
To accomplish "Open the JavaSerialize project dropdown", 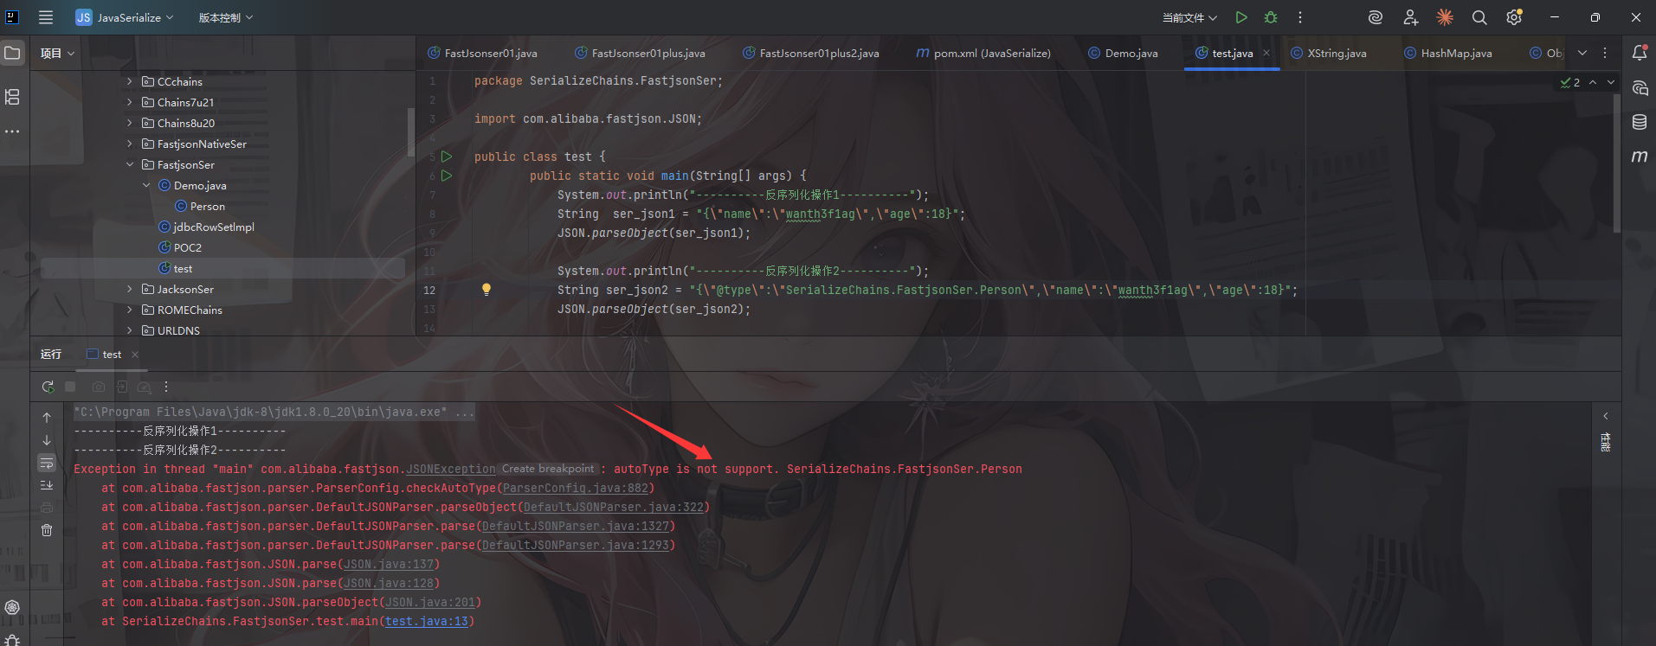I will pyautogui.click(x=126, y=17).
